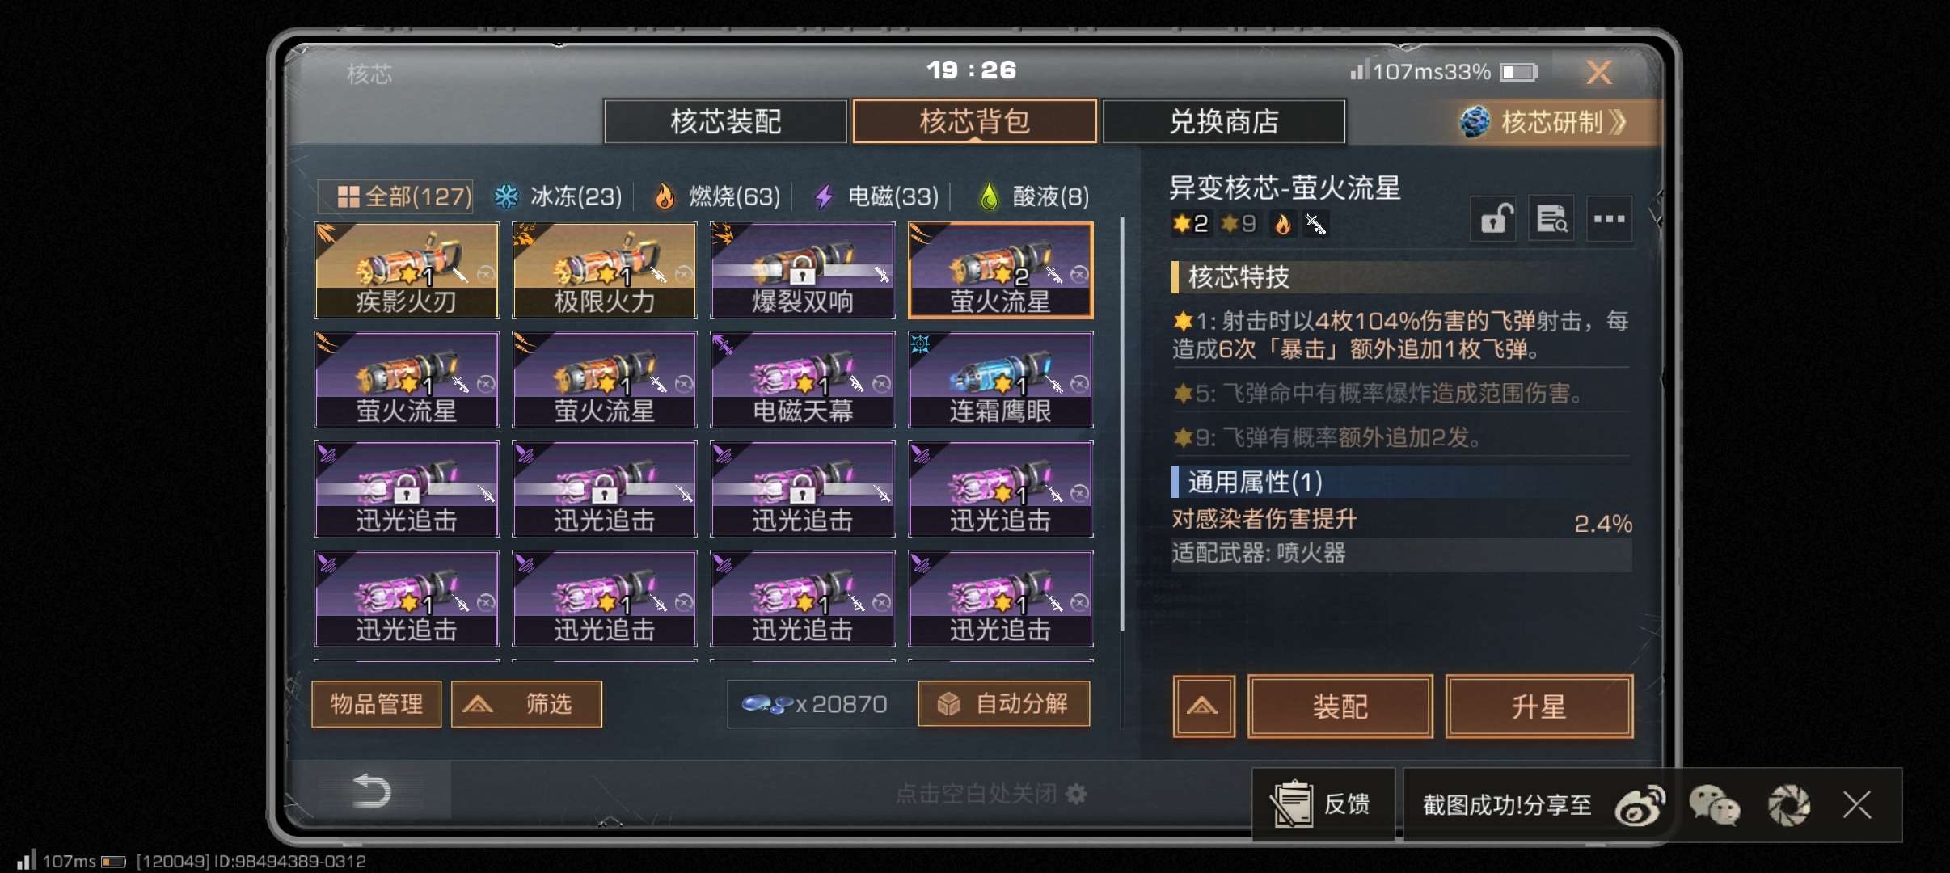Filter cores by 燃烧 fire type
The image size is (1950, 873).
point(717,196)
